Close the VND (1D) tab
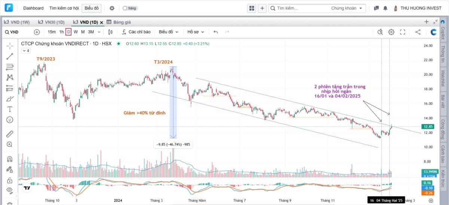449x205 pixels. tap(101, 22)
